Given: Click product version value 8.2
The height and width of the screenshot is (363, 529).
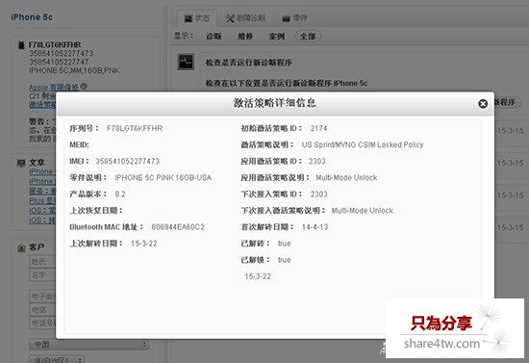Looking at the screenshot, I should (x=120, y=194).
